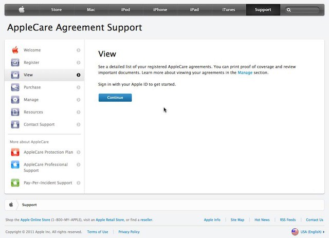Click the Apple logo in navigation bar
Viewport: 329px width, 238px height.
click(22, 9)
